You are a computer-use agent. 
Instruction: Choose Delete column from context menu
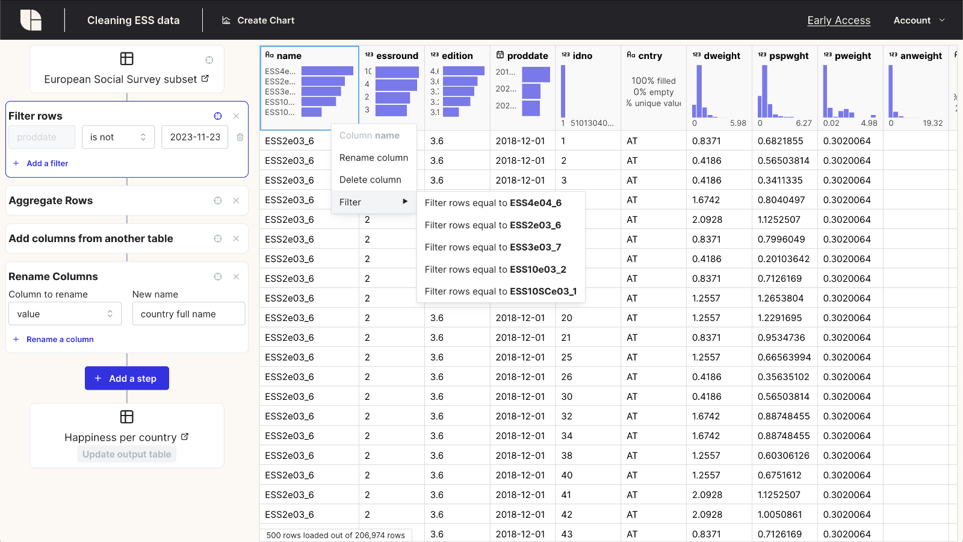(374, 179)
